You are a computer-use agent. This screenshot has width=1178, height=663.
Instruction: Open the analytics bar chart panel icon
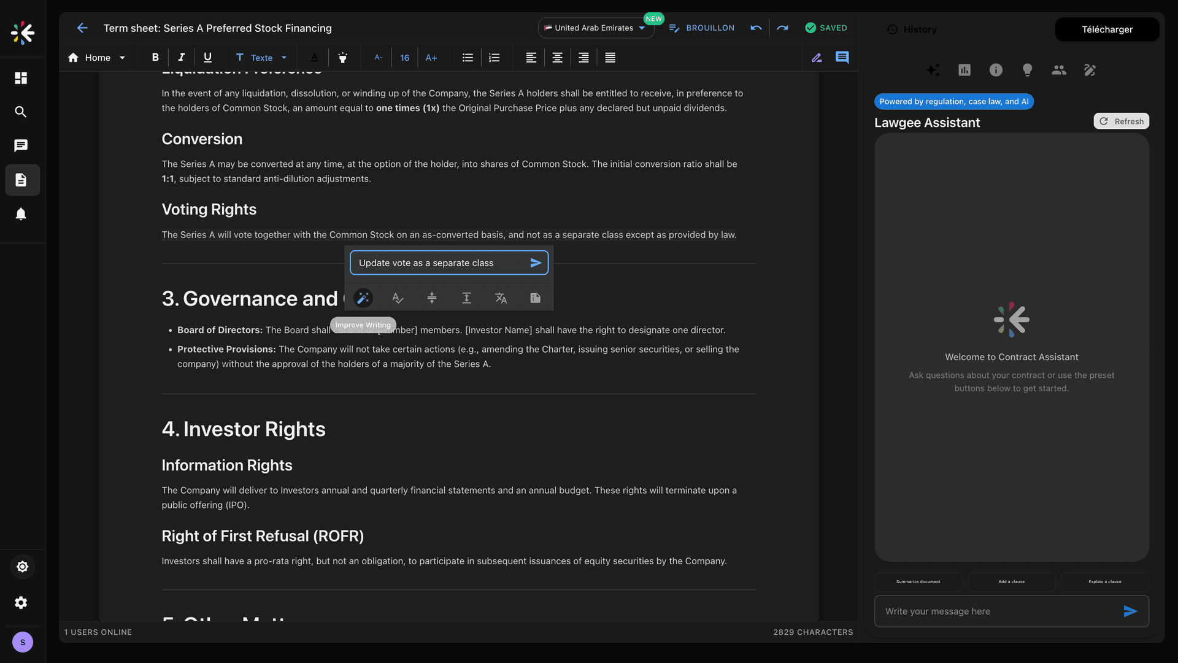pyautogui.click(x=964, y=70)
